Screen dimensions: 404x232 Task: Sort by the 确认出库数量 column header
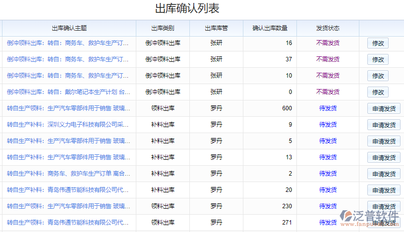270,28
